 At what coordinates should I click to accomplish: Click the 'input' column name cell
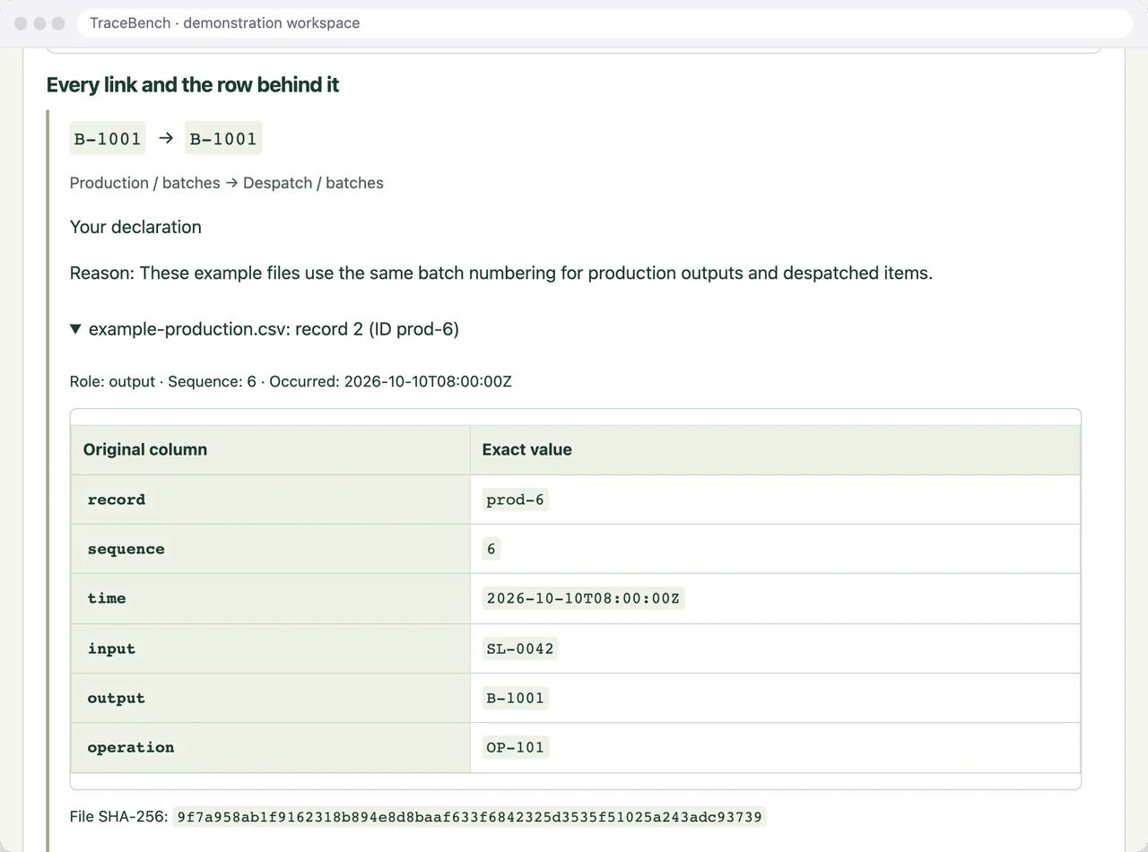pos(271,648)
